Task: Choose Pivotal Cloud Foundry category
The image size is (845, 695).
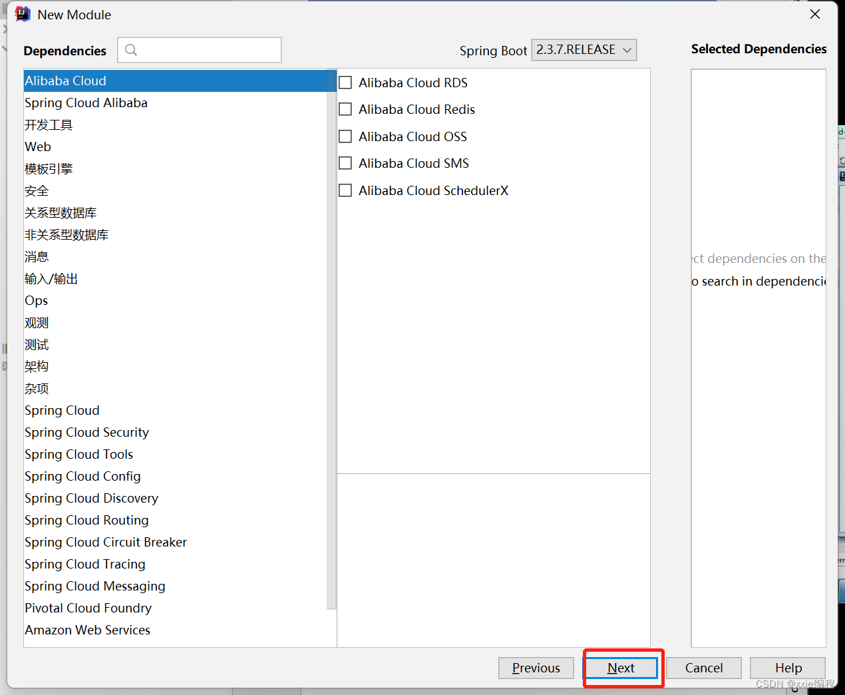Action: click(176, 608)
